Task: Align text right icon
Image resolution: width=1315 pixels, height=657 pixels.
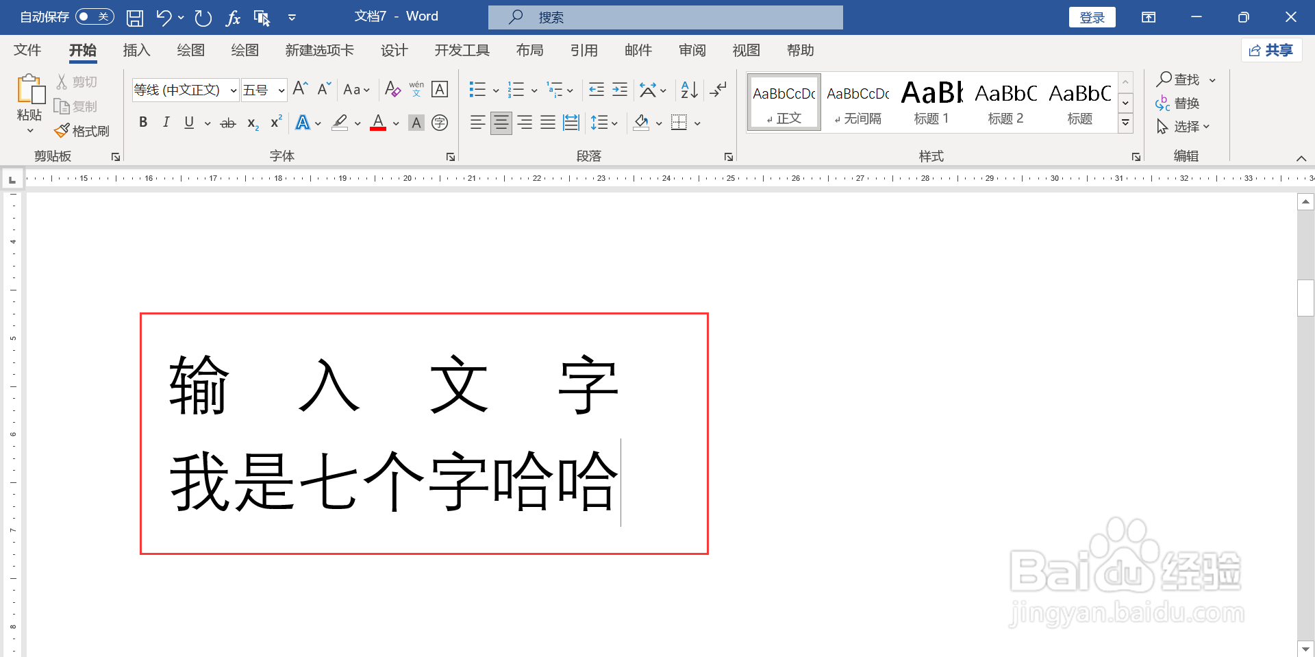Action: pos(525,123)
